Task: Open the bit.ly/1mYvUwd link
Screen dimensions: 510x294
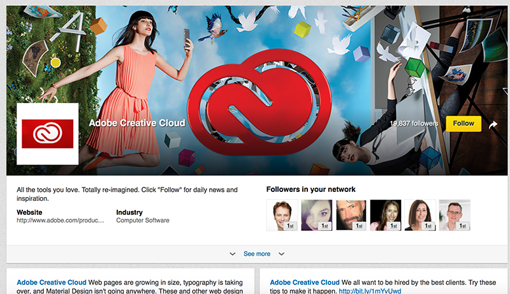Action: point(370,291)
